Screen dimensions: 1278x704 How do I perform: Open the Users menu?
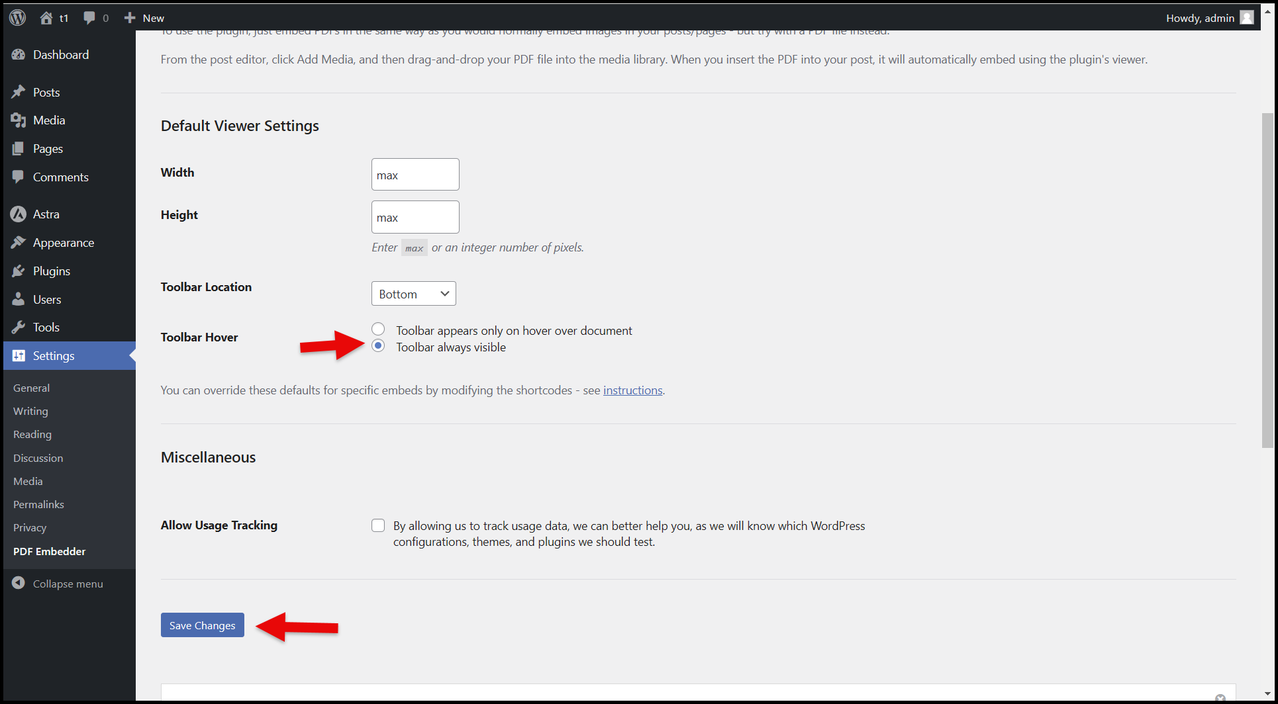point(47,300)
